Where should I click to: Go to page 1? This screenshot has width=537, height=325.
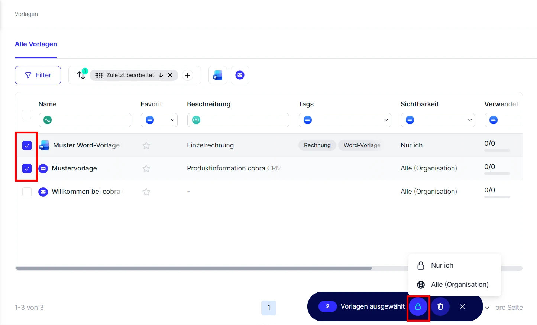(x=269, y=308)
